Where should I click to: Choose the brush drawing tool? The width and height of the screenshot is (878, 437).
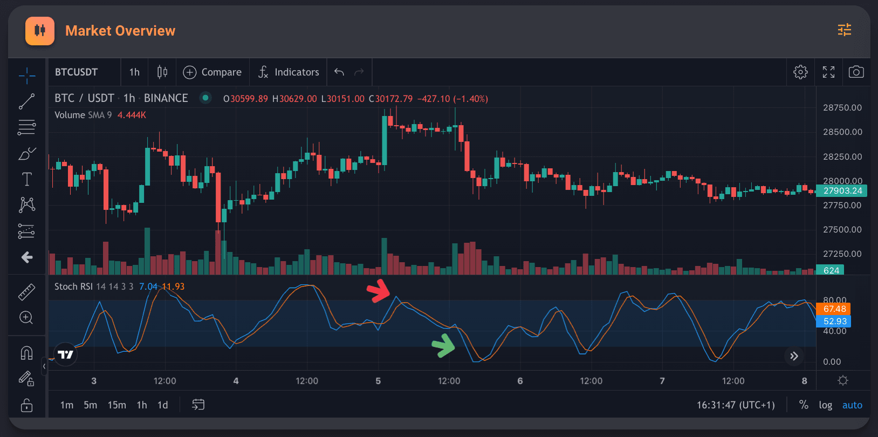[26, 154]
